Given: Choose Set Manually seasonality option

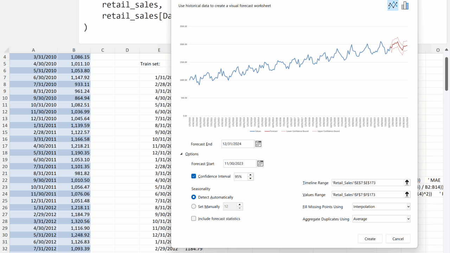Looking at the screenshot, I should [194, 207].
